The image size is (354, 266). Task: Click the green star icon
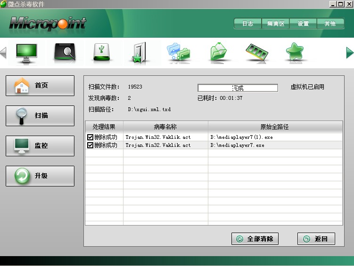tap(295, 51)
